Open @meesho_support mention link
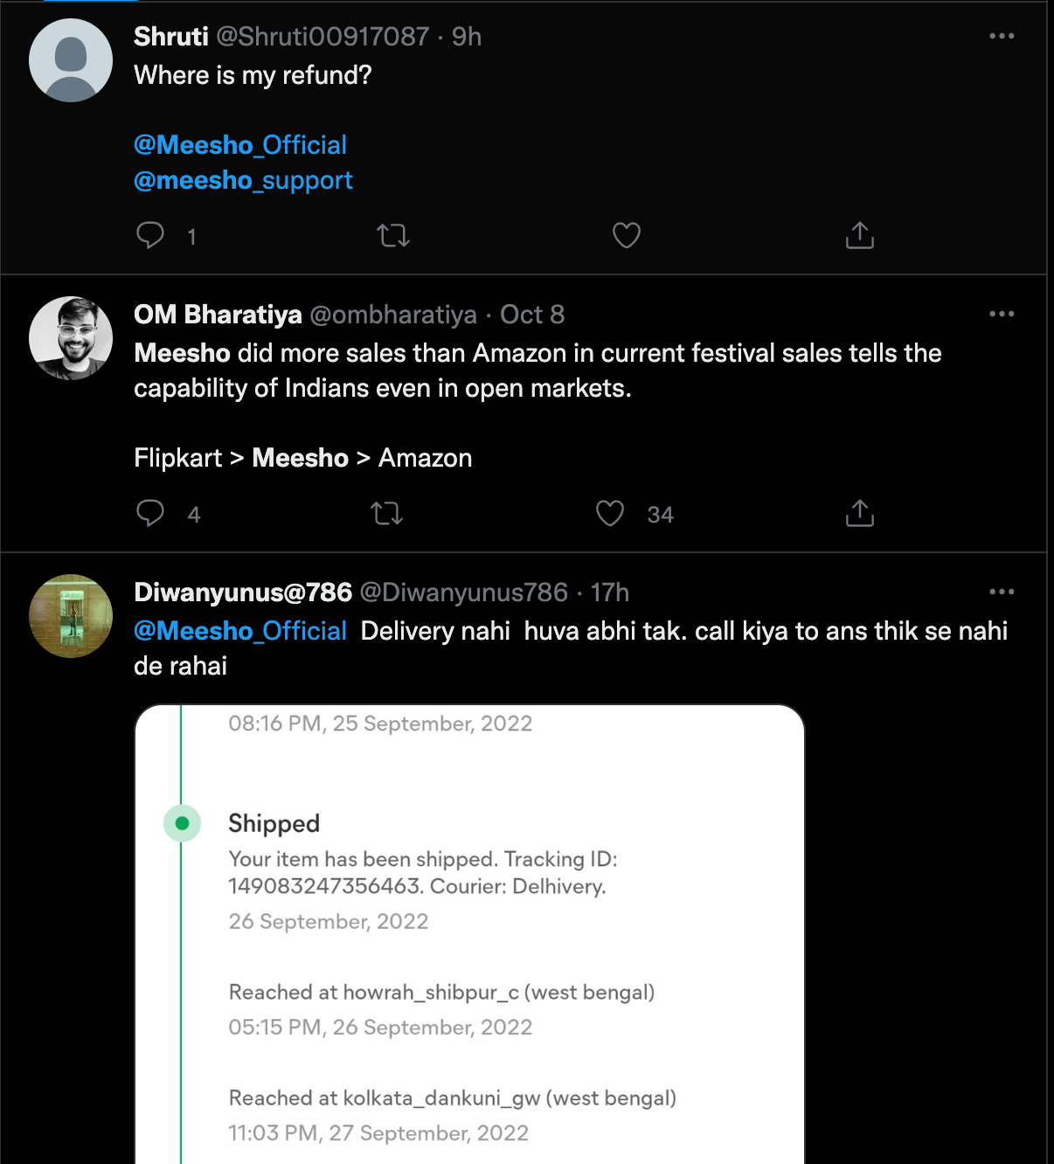 pos(243,180)
